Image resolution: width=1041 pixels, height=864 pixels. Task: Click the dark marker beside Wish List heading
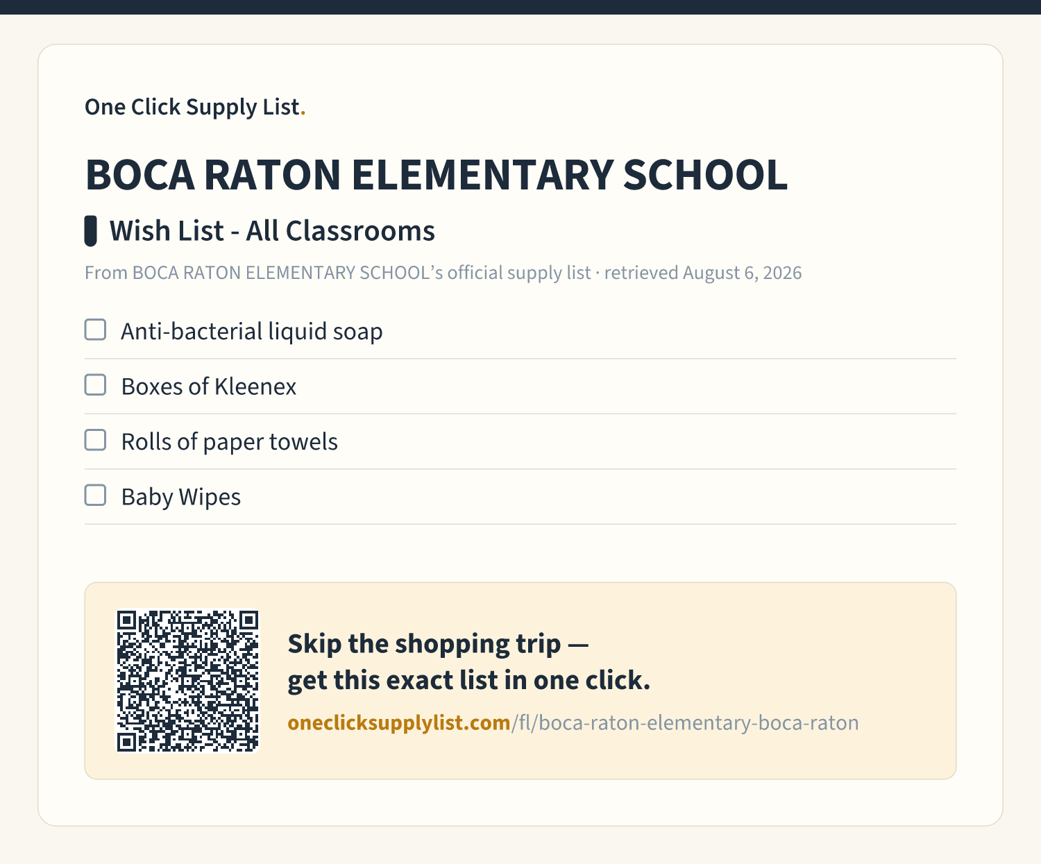click(90, 231)
